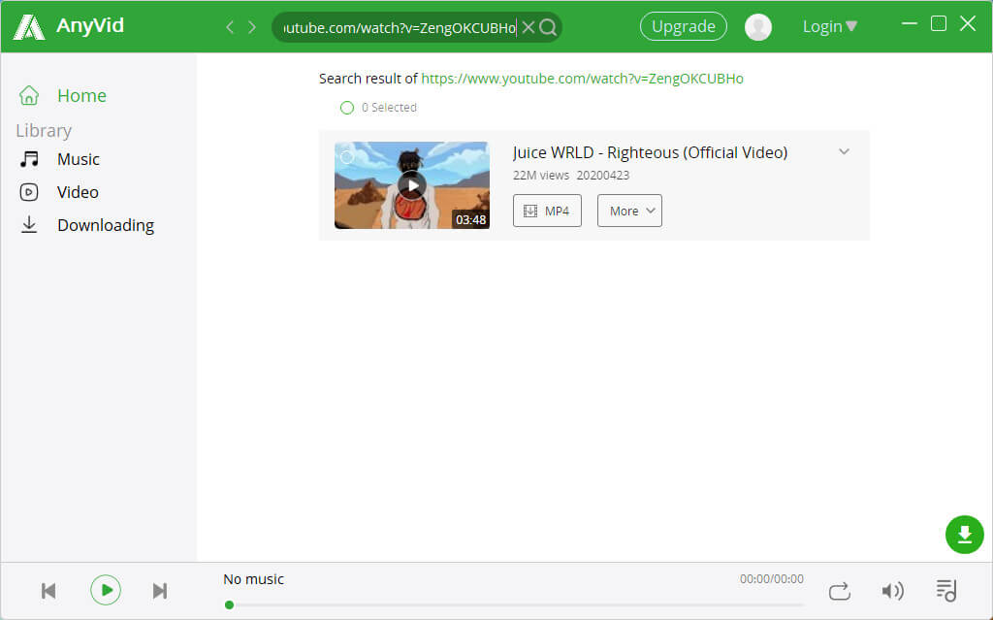This screenshot has width=993, height=620.
Task: Click the playback progress slider handle
Action: 229,604
